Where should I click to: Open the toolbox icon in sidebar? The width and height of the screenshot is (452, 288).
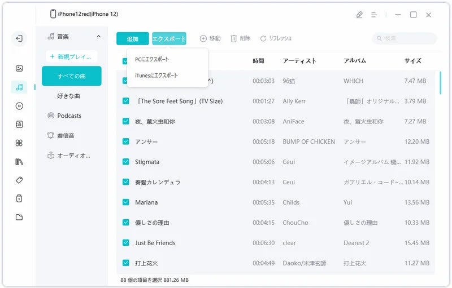19,198
